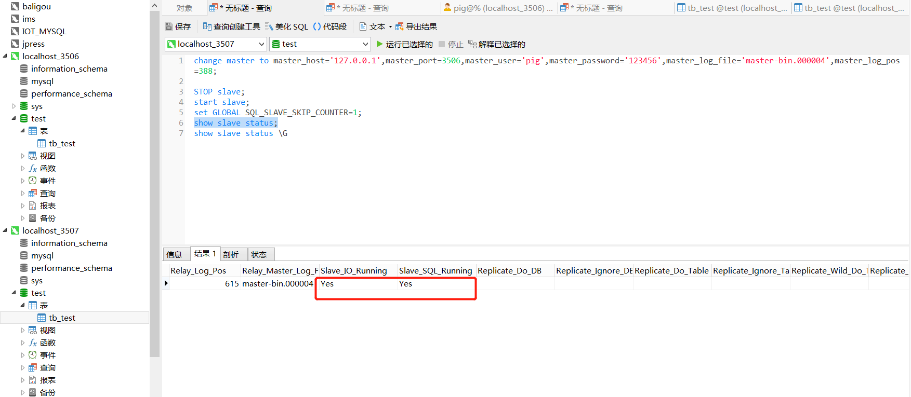
Task: Select performance_schema under localhost_3506
Action: coord(72,93)
